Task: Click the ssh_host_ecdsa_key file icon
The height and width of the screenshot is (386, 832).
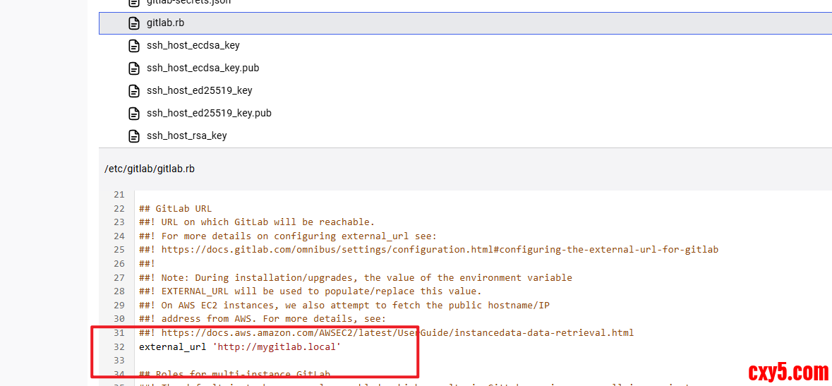Action: point(134,46)
